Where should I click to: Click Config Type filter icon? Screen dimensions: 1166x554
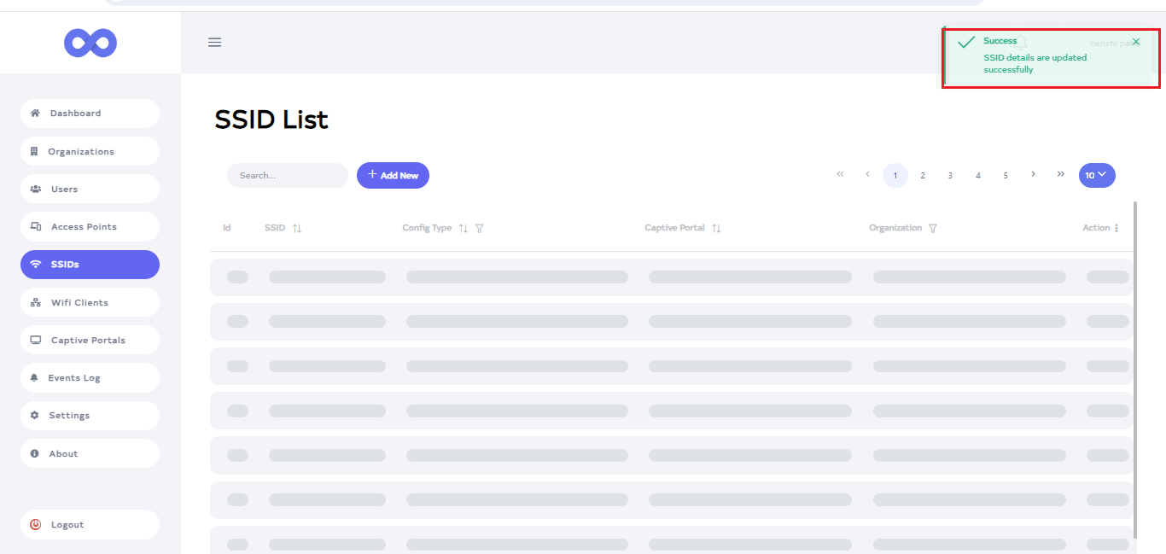[x=480, y=229]
